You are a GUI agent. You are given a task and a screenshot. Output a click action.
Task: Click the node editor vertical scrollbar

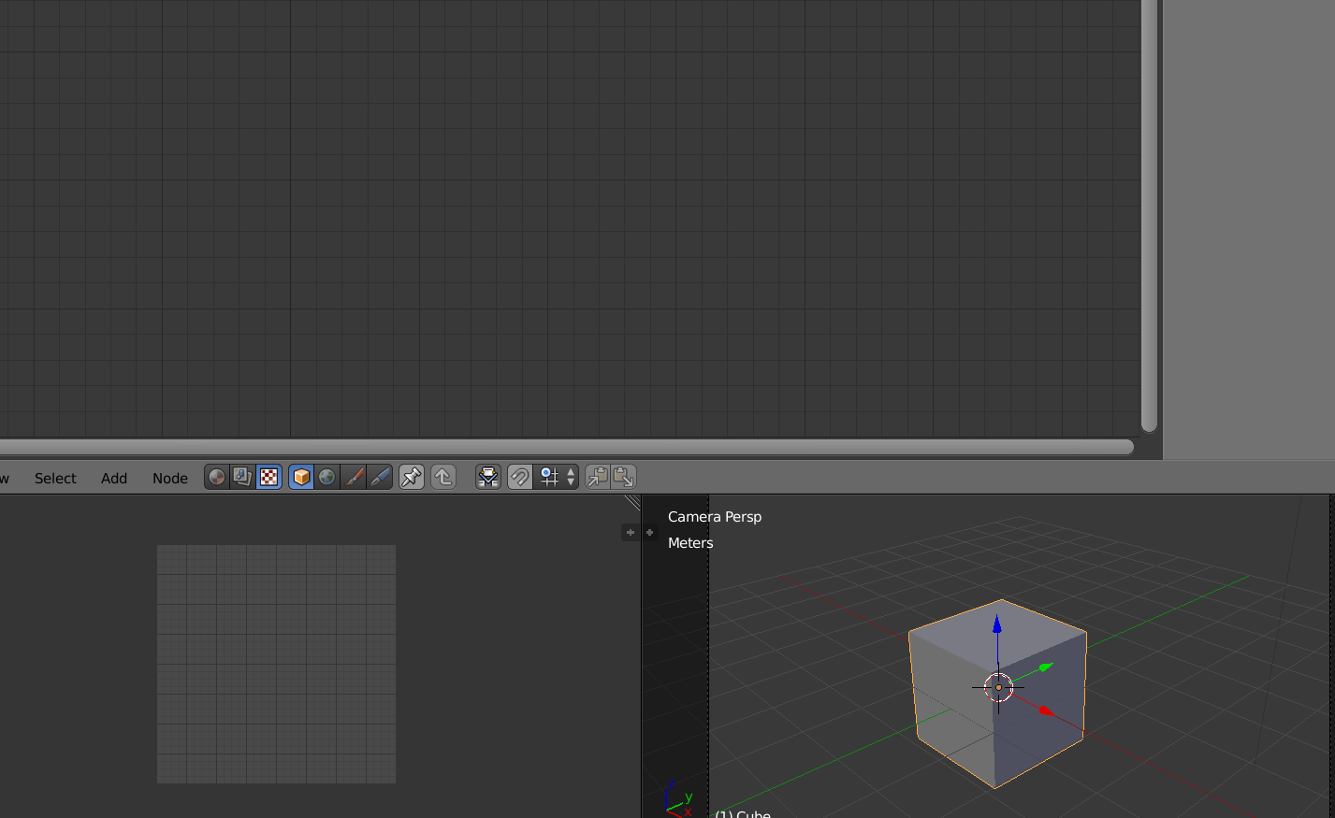pos(1150,216)
